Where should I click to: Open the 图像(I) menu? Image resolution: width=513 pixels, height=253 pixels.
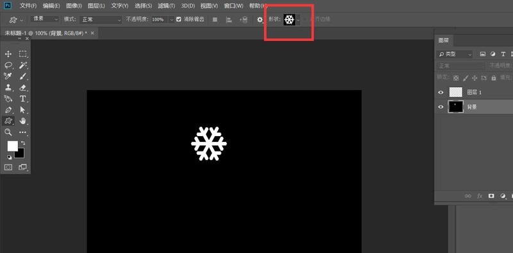[74, 6]
